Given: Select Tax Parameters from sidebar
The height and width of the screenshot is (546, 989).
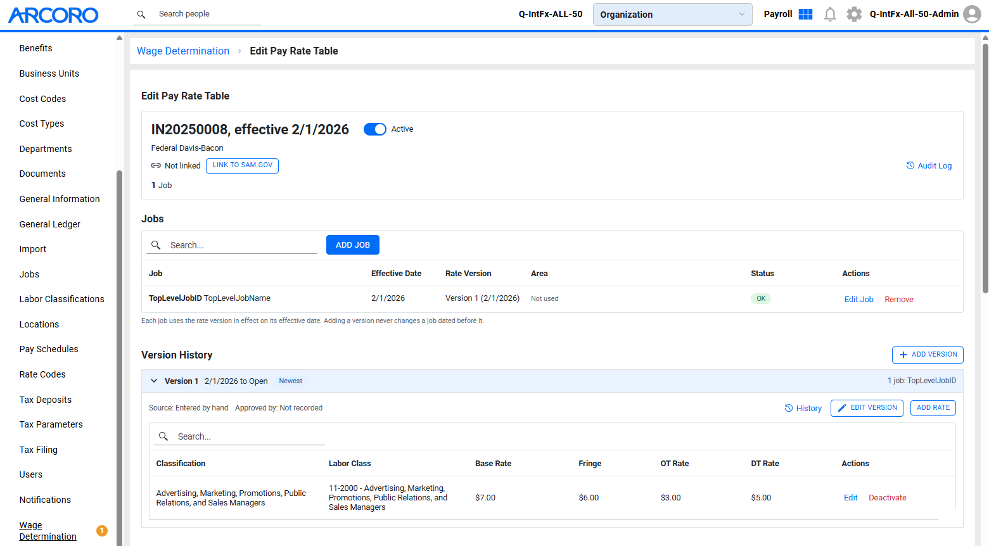Looking at the screenshot, I should point(51,424).
